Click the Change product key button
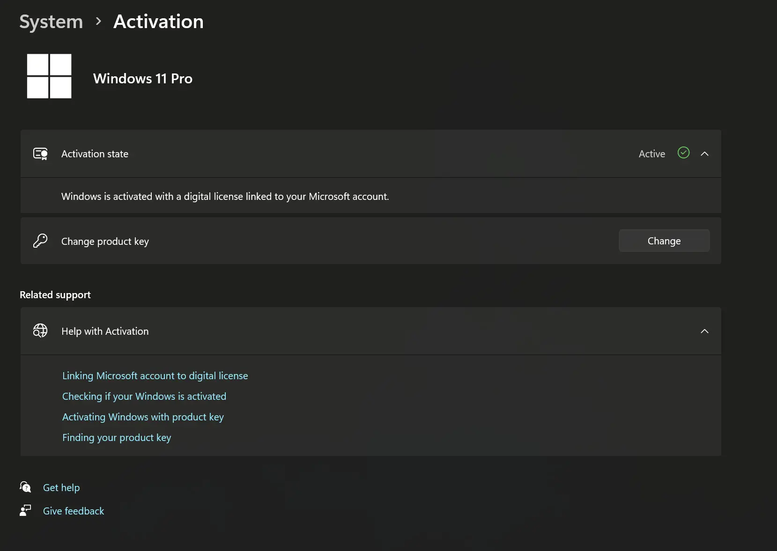This screenshot has width=777, height=551. (x=664, y=241)
